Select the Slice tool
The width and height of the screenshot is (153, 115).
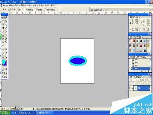(x=6, y=28)
